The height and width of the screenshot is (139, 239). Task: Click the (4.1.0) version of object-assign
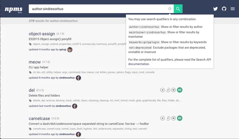pyautogui.click(x=60, y=34)
